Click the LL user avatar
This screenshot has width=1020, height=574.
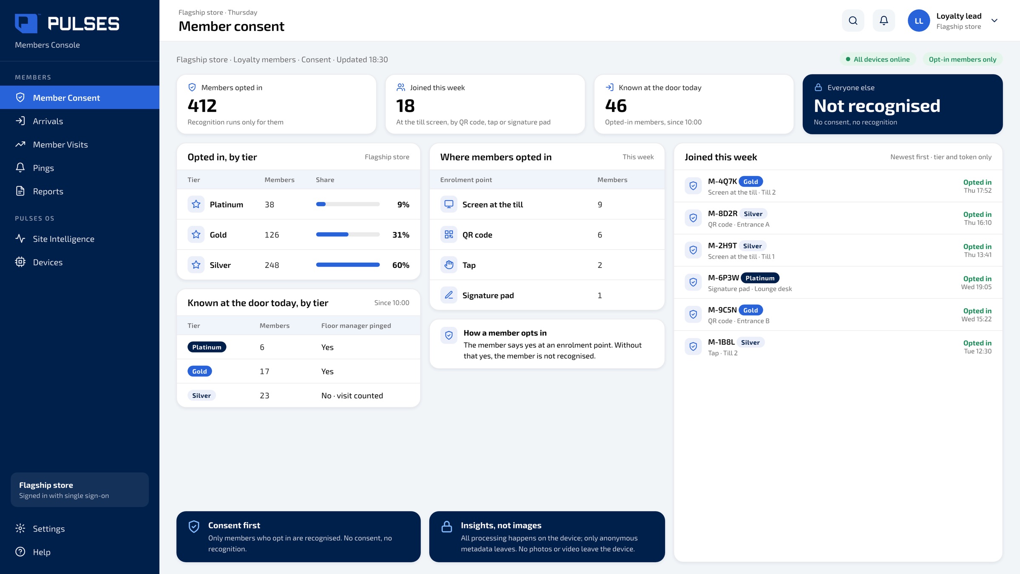(x=919, y=20)
